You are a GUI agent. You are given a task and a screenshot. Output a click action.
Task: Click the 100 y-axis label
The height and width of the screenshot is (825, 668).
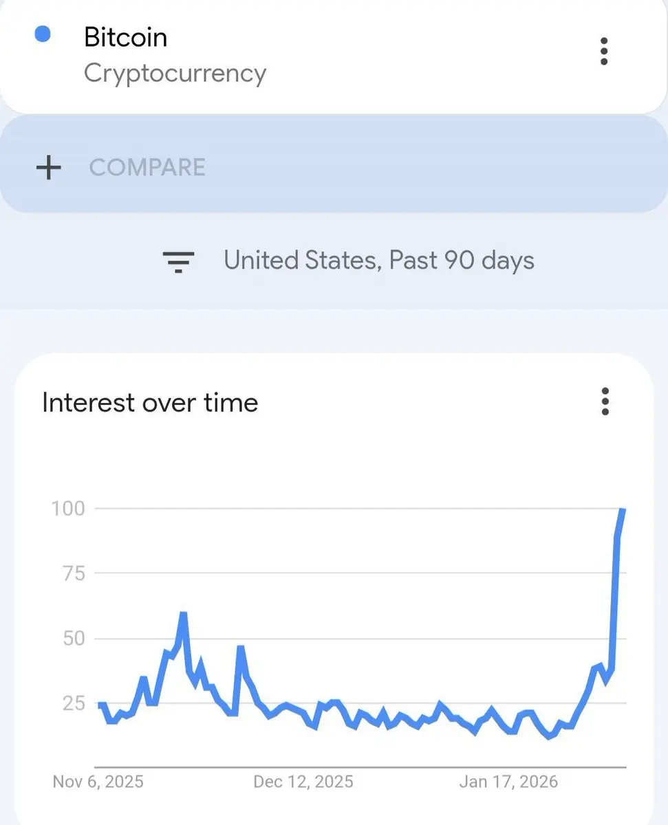tap(68, 509)
